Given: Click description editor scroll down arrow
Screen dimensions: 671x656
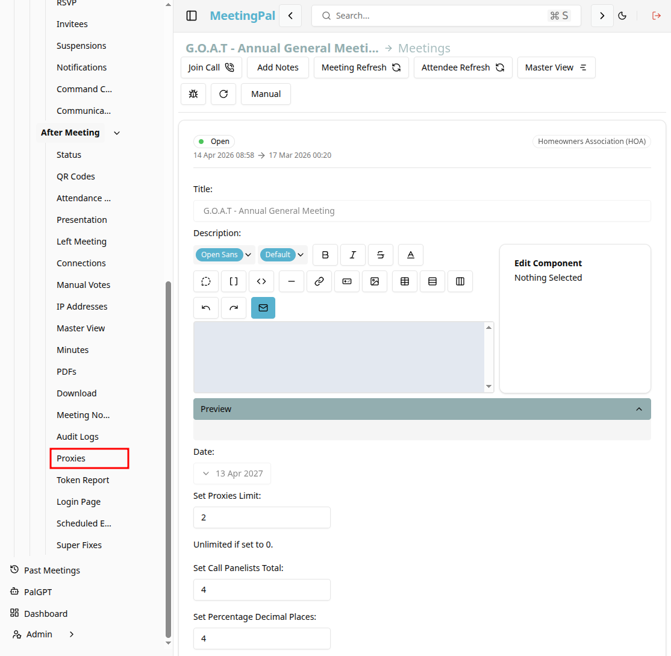Looking at the screenshot, I should (488, 386).
